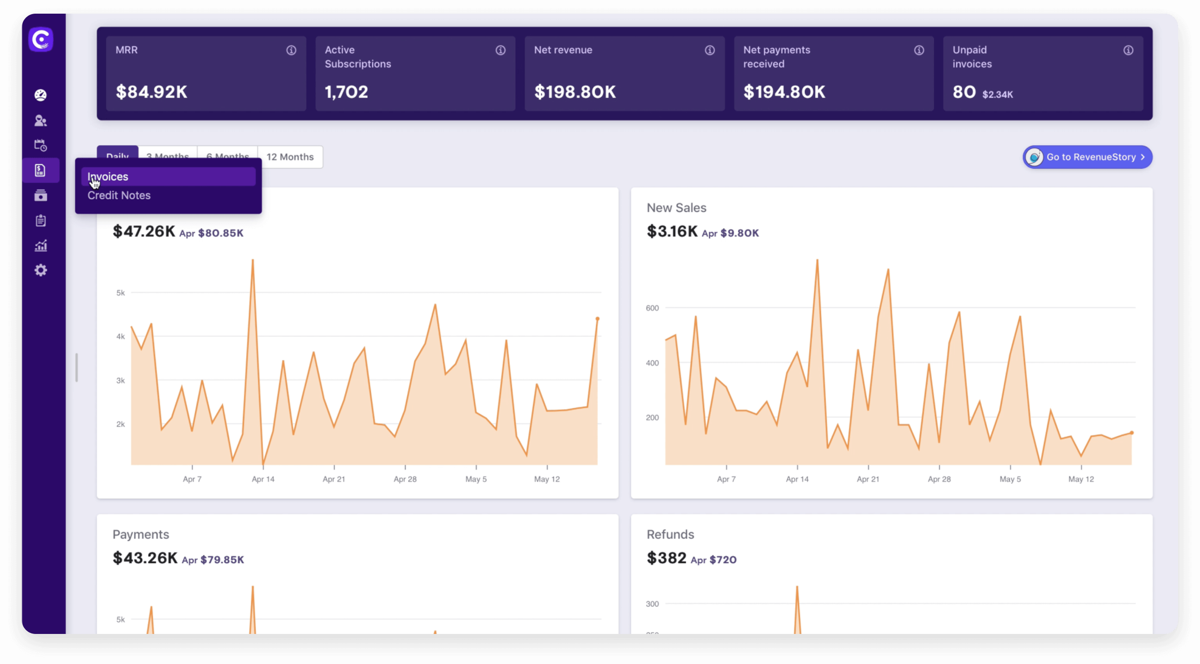Image resolution: width=1200 pixels, height=664 pixels.
Task: Select the 3 Months time range tab
Action: (167, 157)
